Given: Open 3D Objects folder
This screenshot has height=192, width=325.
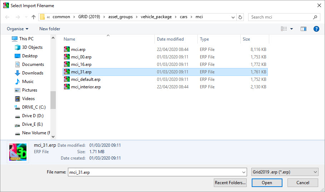Looking at the screenshot, I should pyautogui.click(x=32, y=47).
